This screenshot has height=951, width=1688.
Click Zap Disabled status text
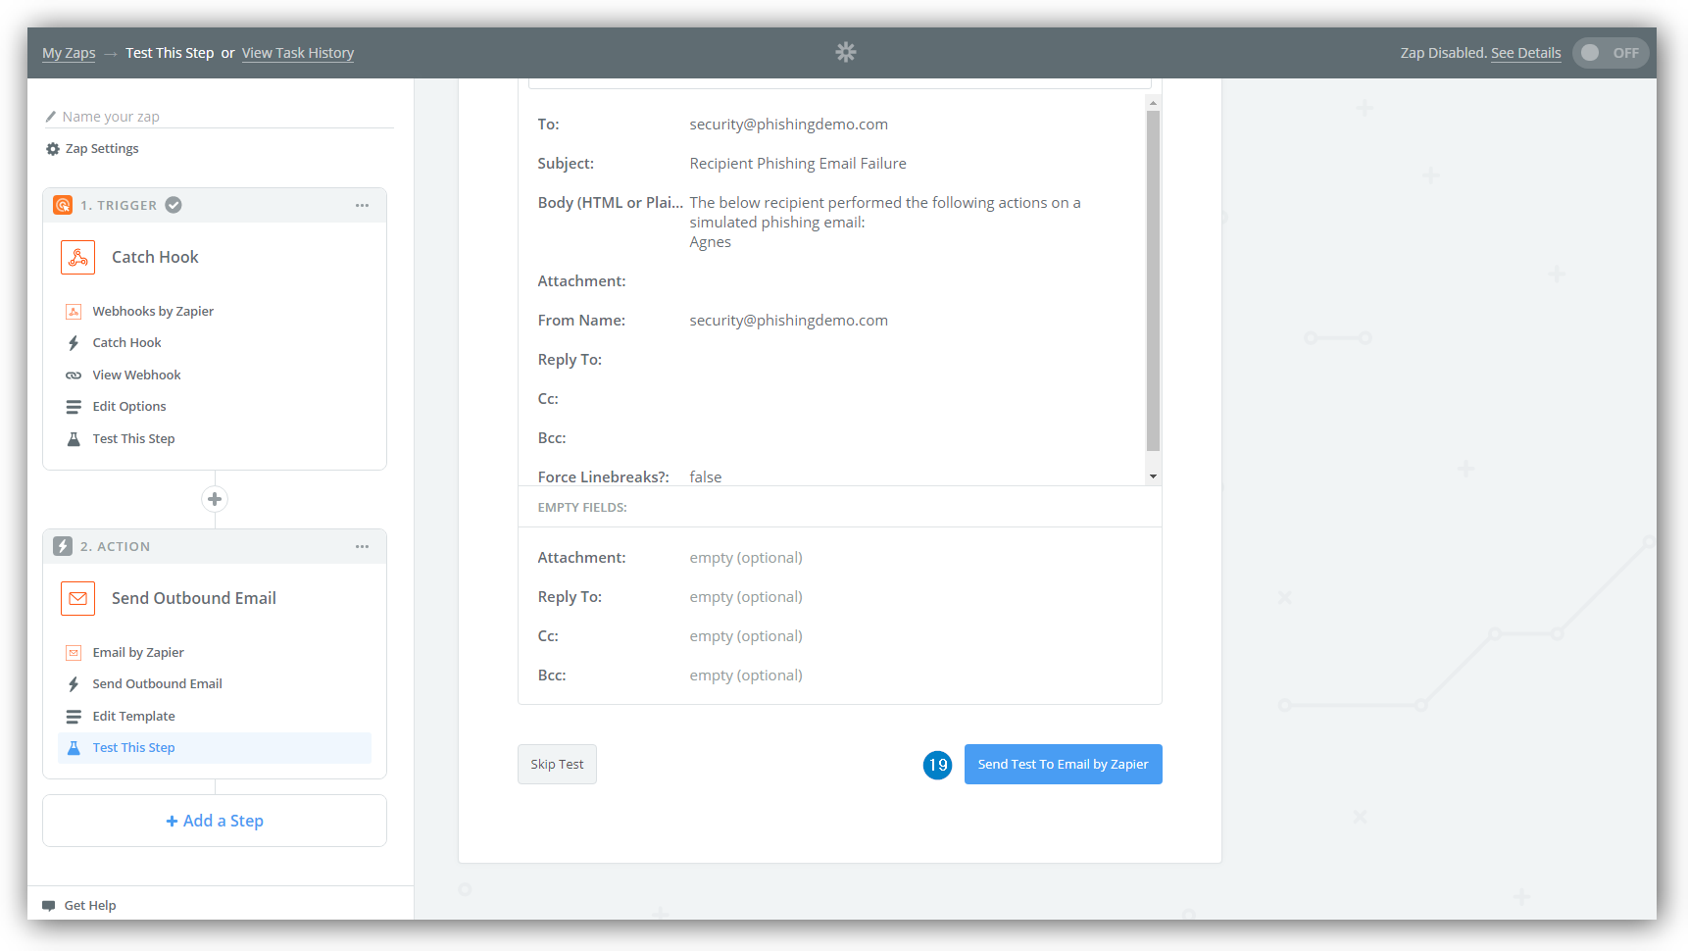pyautogui.click(x=1444, y=53)
